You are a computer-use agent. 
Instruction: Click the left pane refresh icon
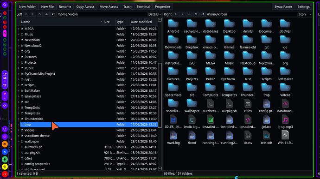click(53, 14)
